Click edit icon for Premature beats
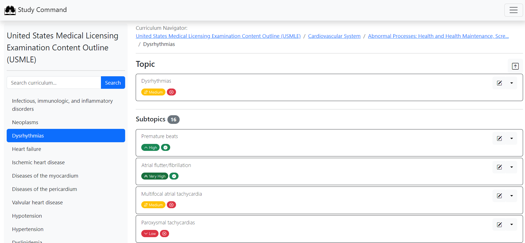The width and height of the screenshot is (525, 243). pos(499,139)
